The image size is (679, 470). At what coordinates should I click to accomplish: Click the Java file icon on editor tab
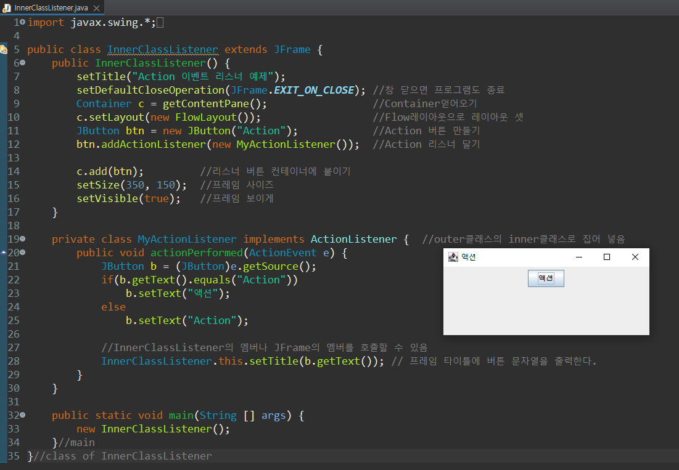pyautogui.click(x=7, y=8)
